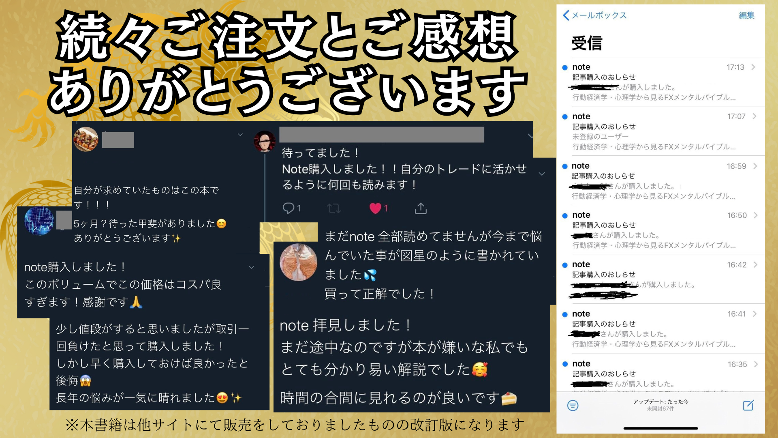Tap the blue unread dot at 16:42 email
The height and width of the screenshot is (438, 778).
click(565, 265)
